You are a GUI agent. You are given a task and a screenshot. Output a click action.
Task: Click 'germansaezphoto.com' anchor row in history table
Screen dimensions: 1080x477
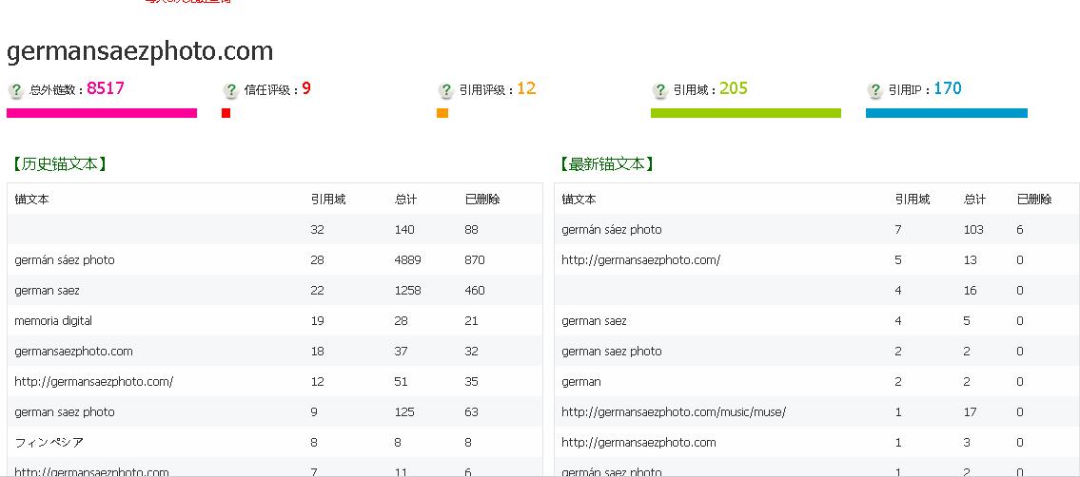(275, 352)
